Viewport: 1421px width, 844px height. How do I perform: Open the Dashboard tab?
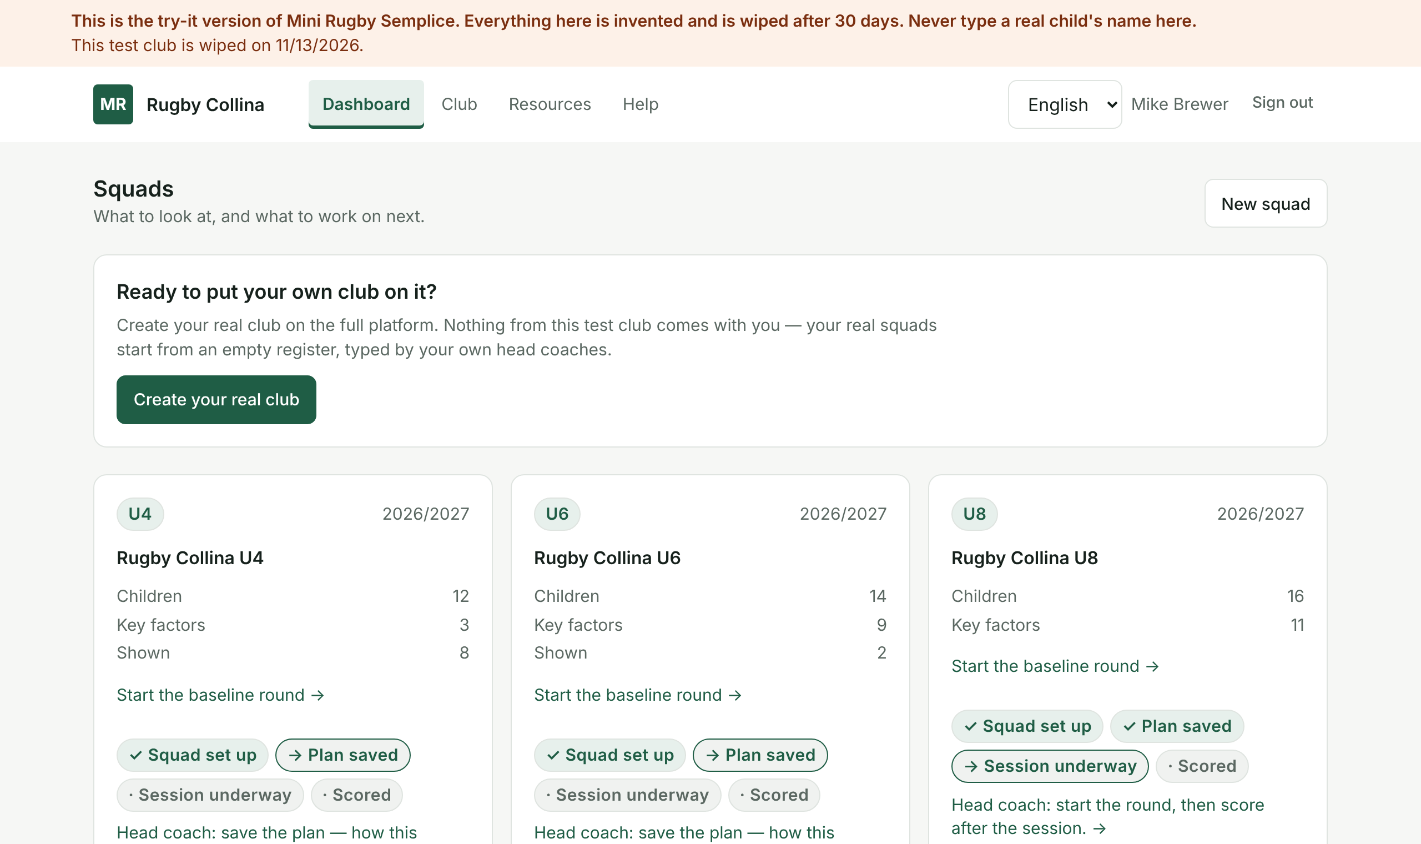coord(366,104)
